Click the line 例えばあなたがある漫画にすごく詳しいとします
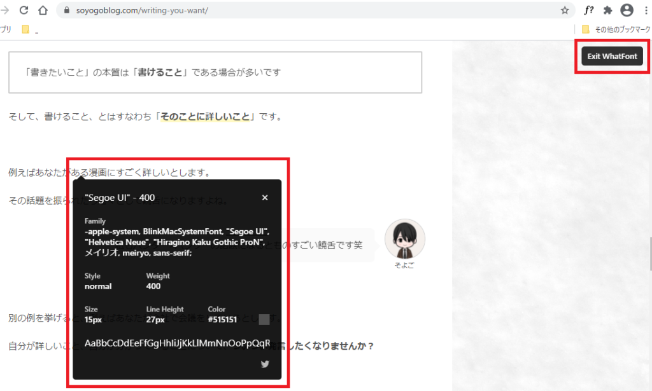 click(x=110, y=172)
